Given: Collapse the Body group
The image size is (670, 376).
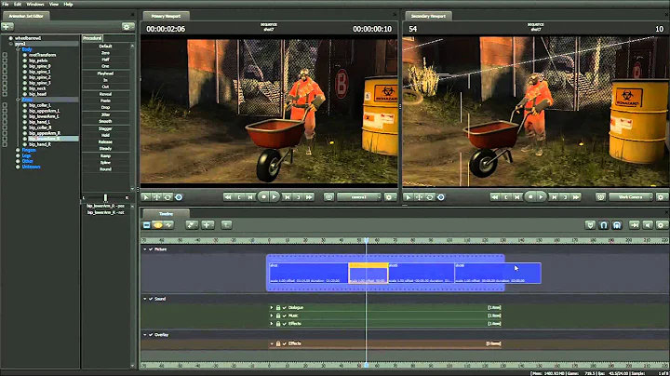Looking at the screenshot, I should click(18, 49).
